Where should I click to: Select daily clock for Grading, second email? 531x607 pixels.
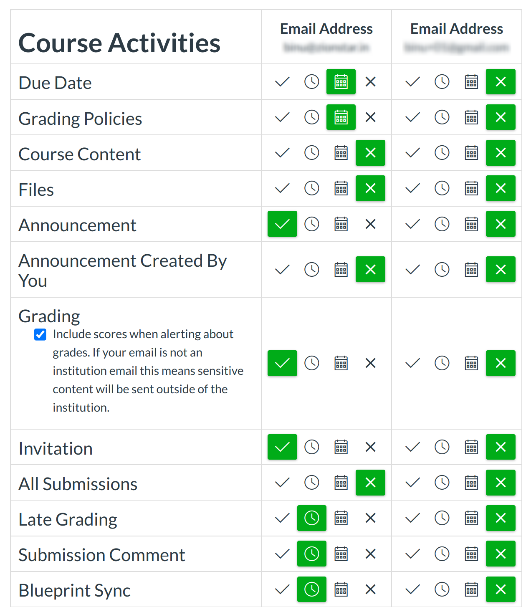coord(442,363)
